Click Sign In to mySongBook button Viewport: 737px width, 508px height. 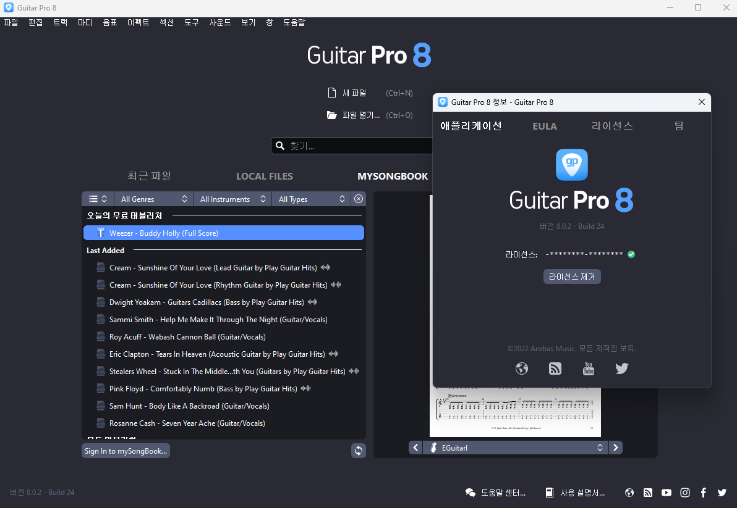pos(126,451)
